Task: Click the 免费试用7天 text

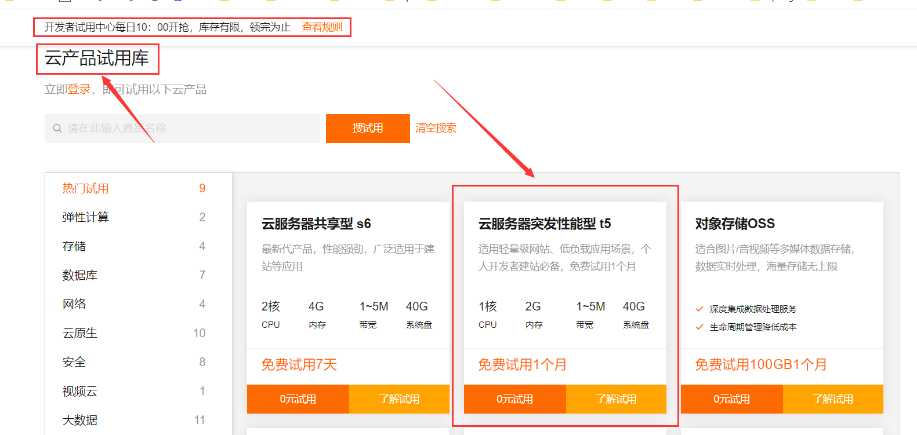Action: 299,364
